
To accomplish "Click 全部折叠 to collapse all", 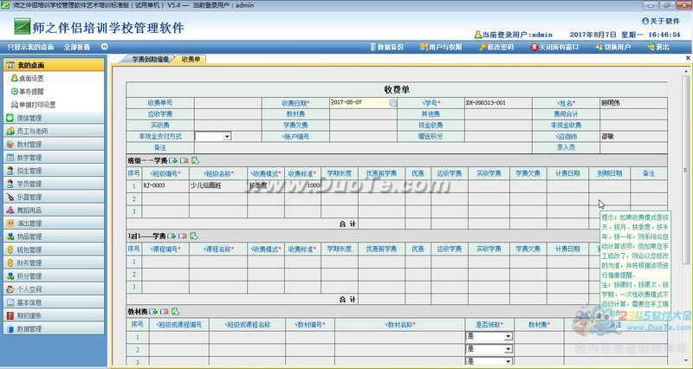I will coord(77,47).
